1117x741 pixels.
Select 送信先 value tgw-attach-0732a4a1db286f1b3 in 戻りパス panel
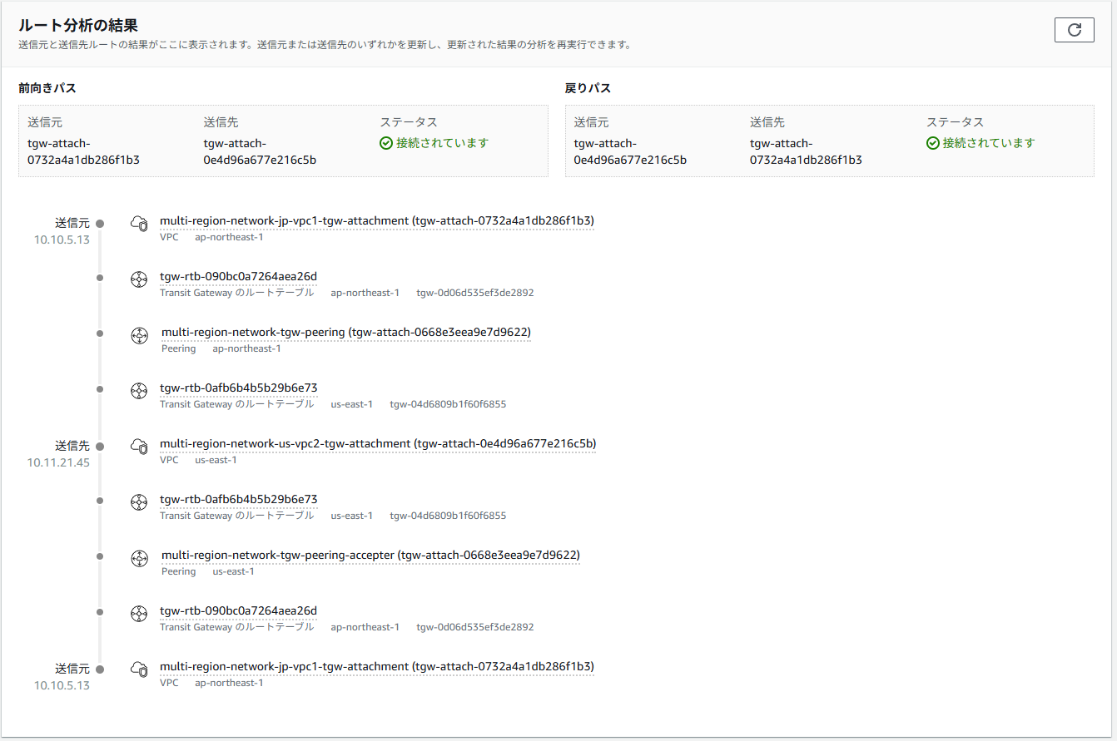806,151
